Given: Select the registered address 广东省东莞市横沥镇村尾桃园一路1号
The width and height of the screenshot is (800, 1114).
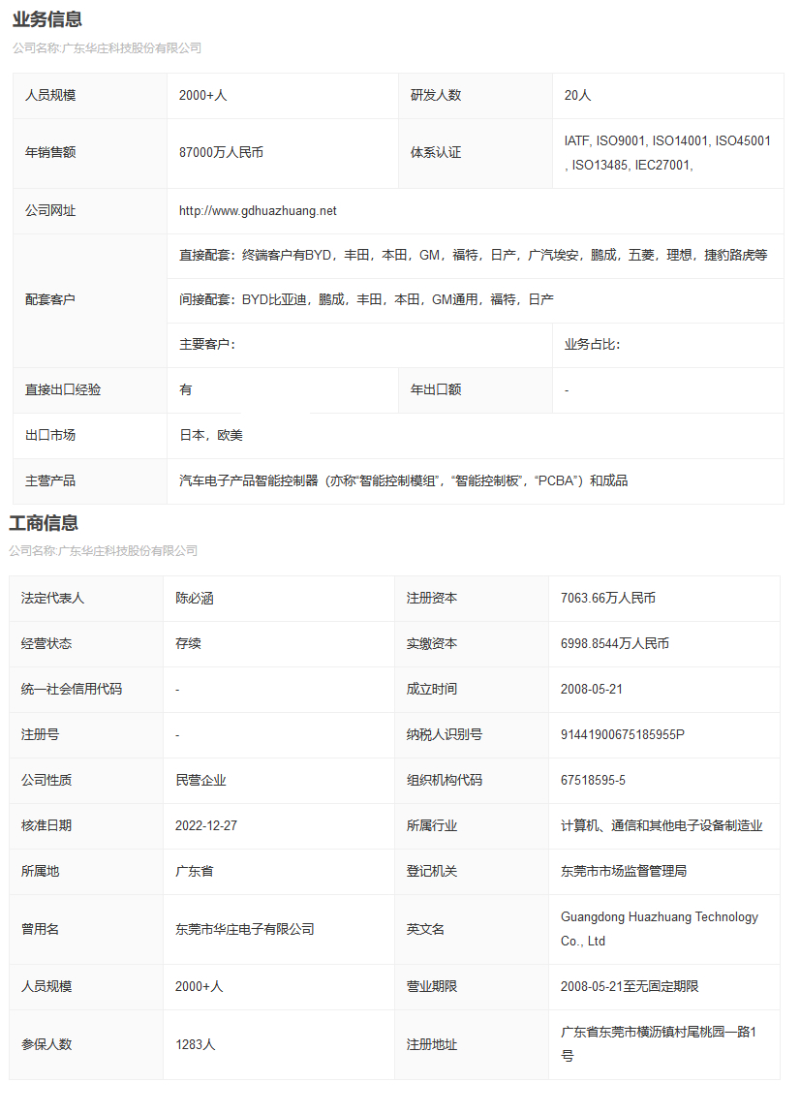Looking at the screenshot, I should pyautogui.click(x=659, y=1044).
